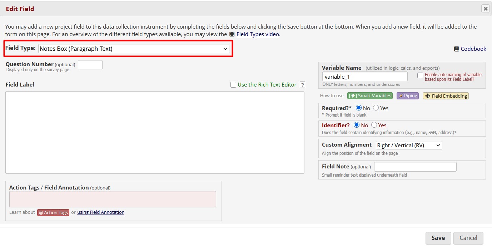Close the Edit Field dialog

pos(485,9)
